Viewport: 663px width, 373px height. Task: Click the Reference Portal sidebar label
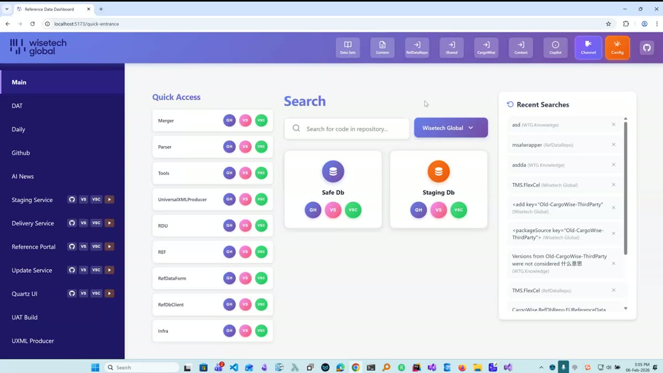[x=34, y=247]
